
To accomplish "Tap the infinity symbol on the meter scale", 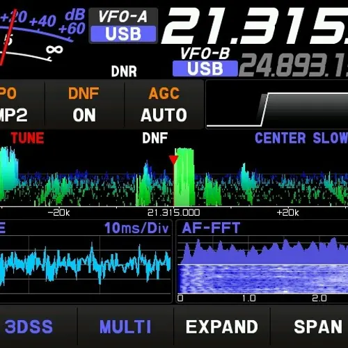I will coord(54,49).
